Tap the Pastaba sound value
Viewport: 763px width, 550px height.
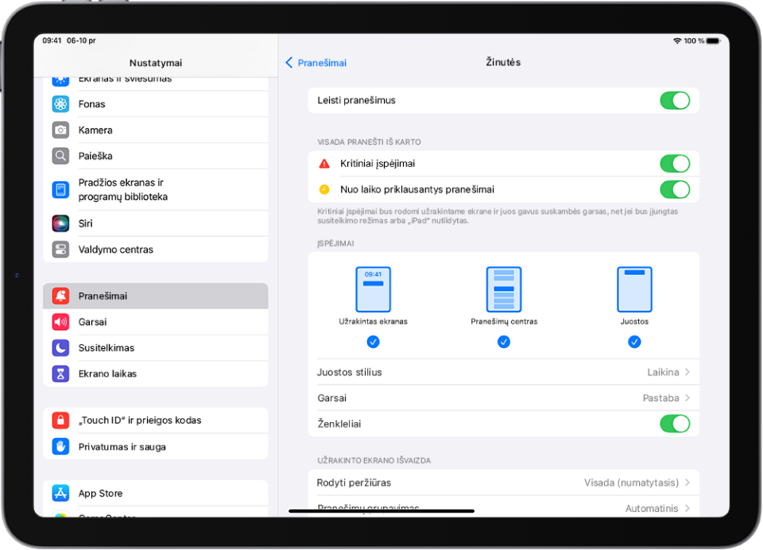coord(660,397)
